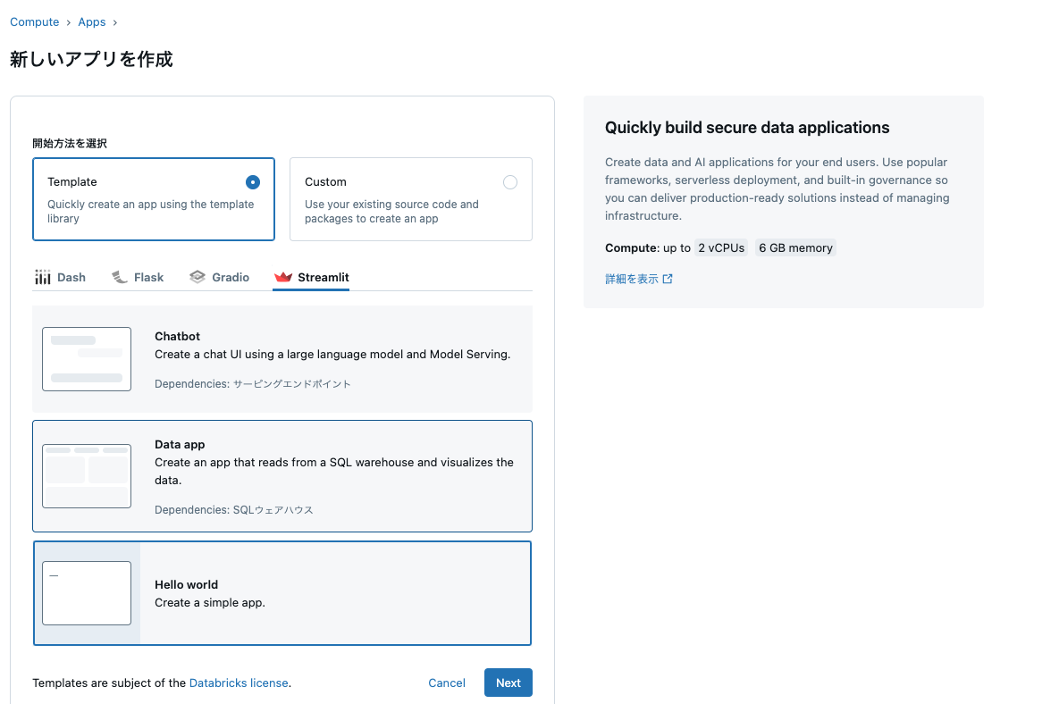Click Dependencies: サービングエンドポイント text

[253, 384]
